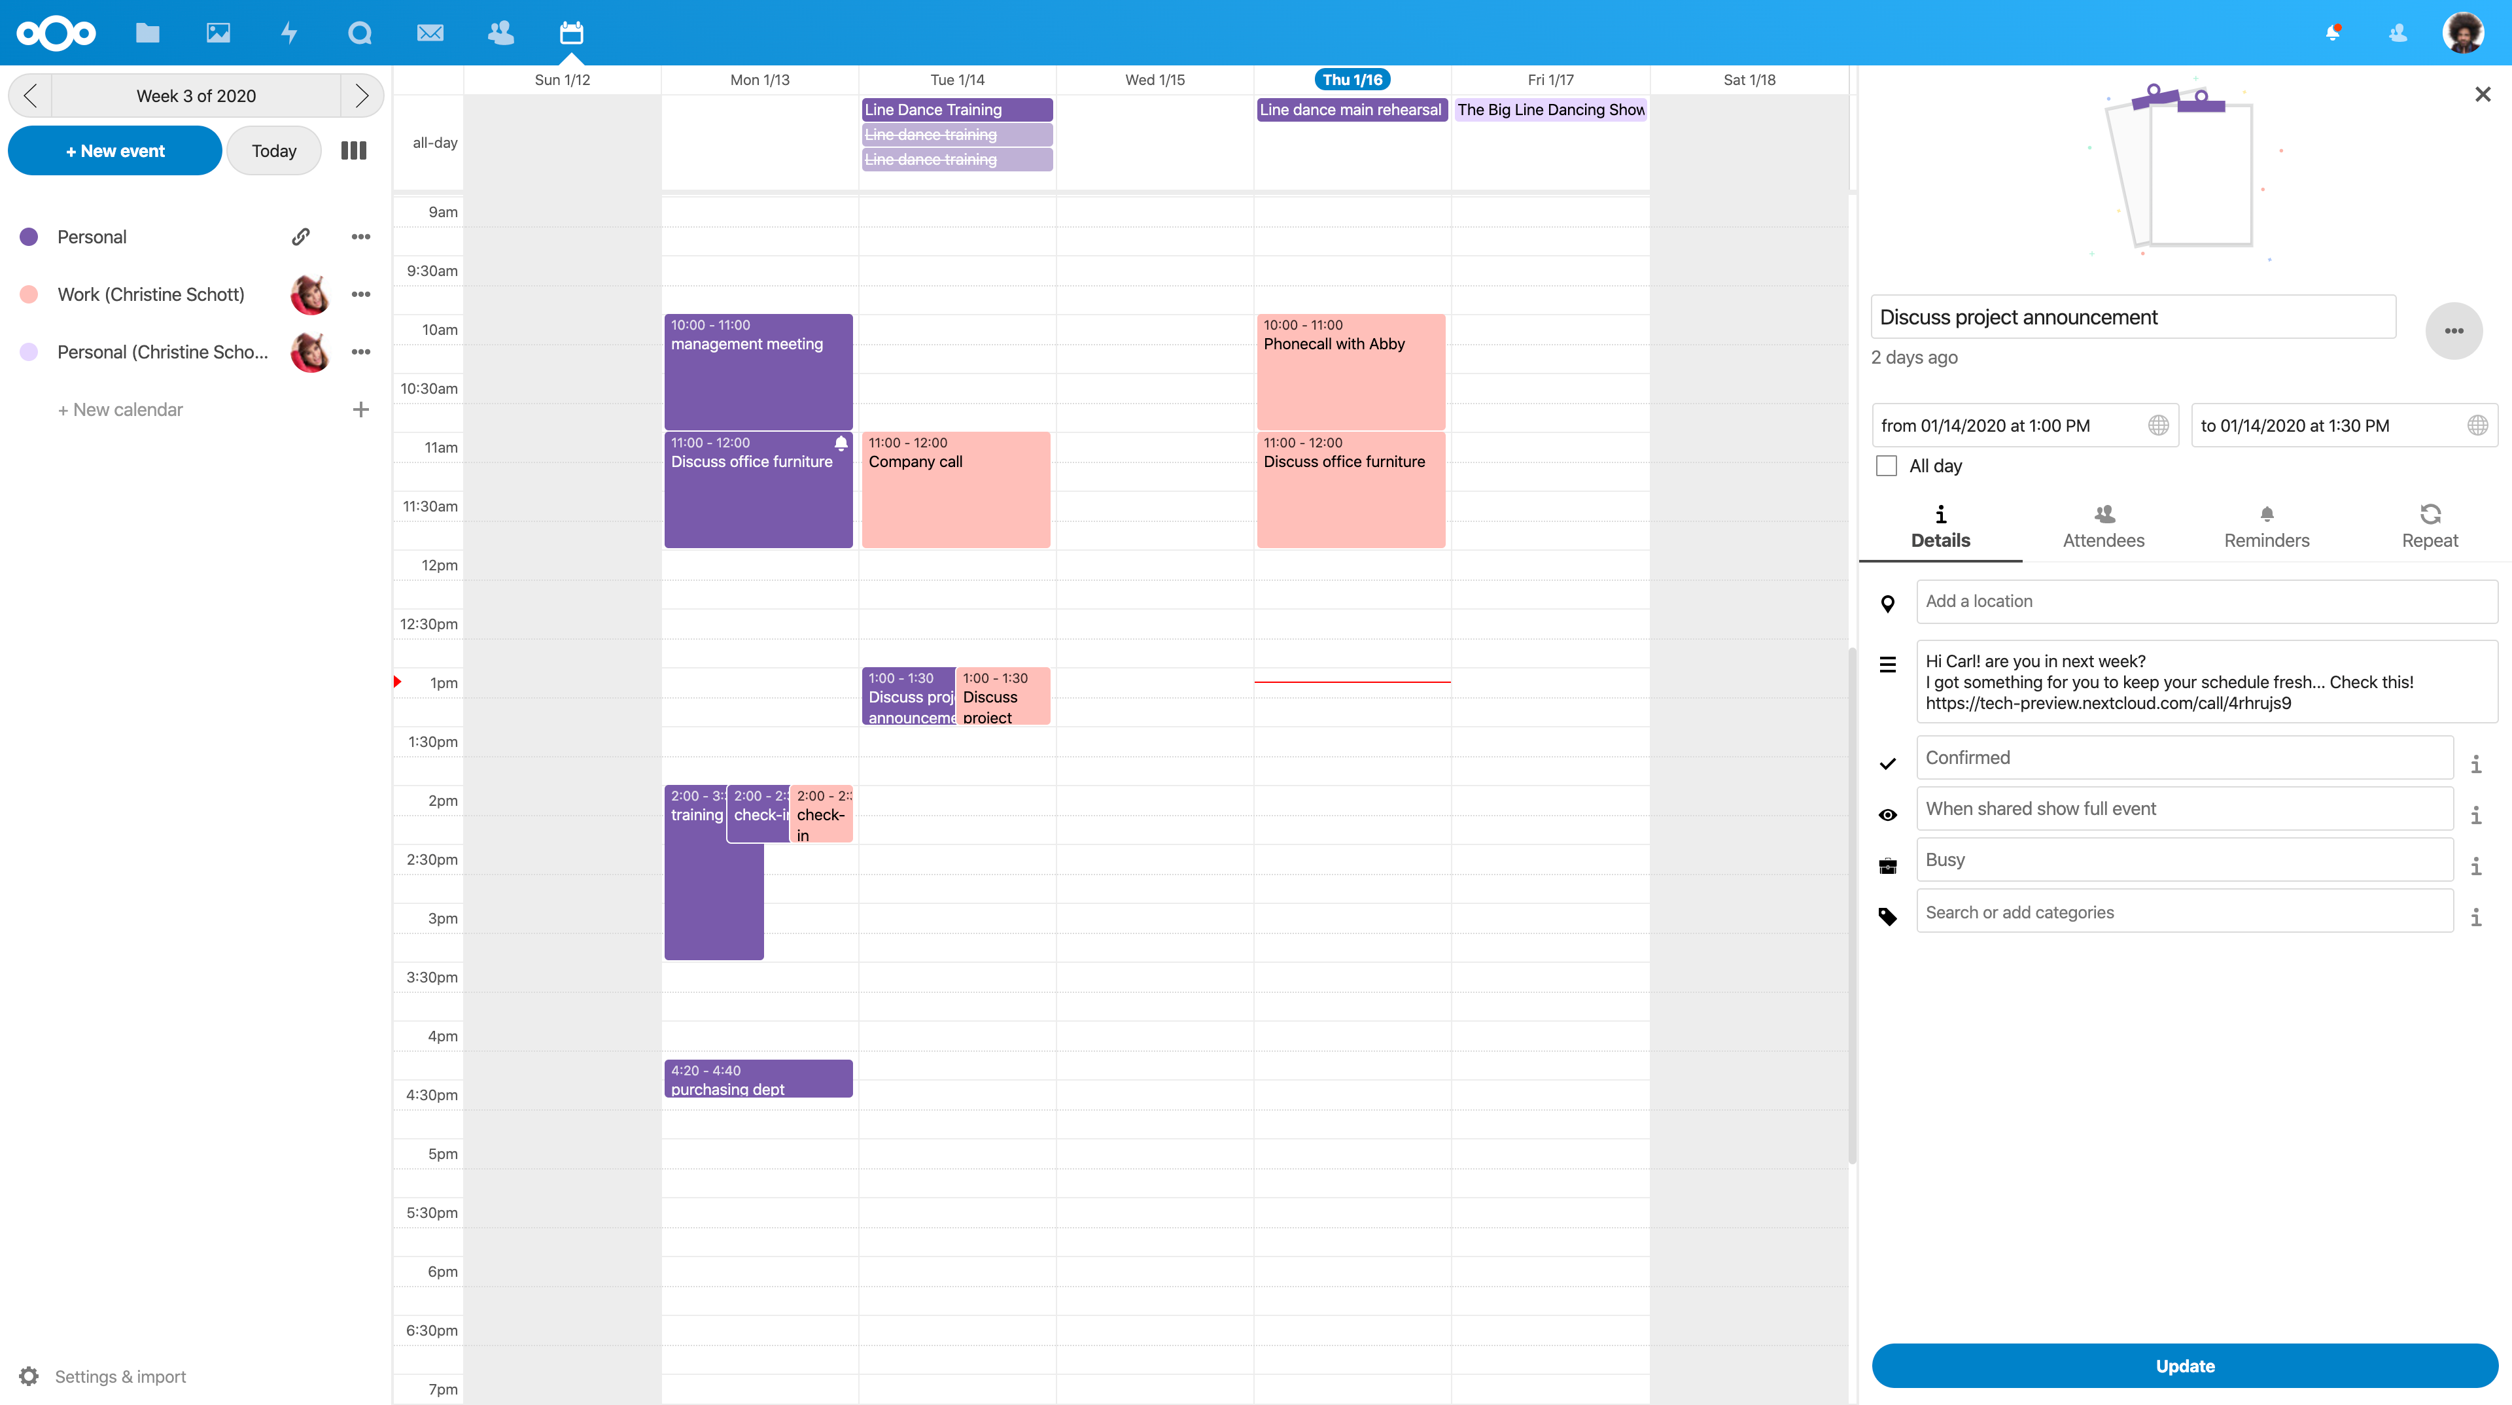Viewport: 2512px width, 1405px height.
Task: Toggle Personal calendar visibility dot
Action: pyautogui.click(x=29, y=237)
